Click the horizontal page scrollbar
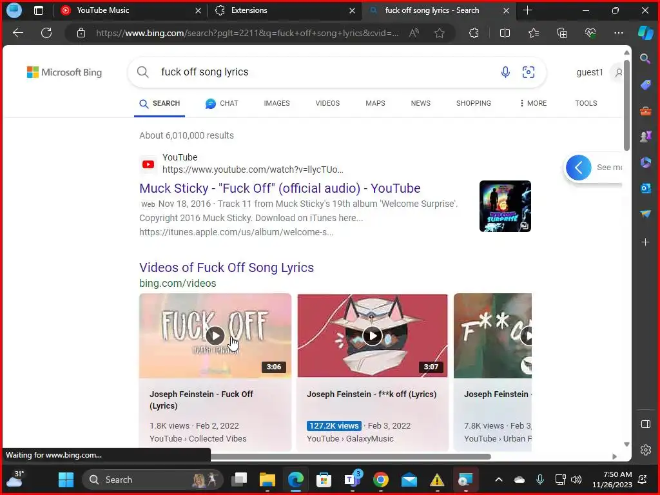Screen dimensions: 660x495 pyautogui.click(x=350, y=457)
